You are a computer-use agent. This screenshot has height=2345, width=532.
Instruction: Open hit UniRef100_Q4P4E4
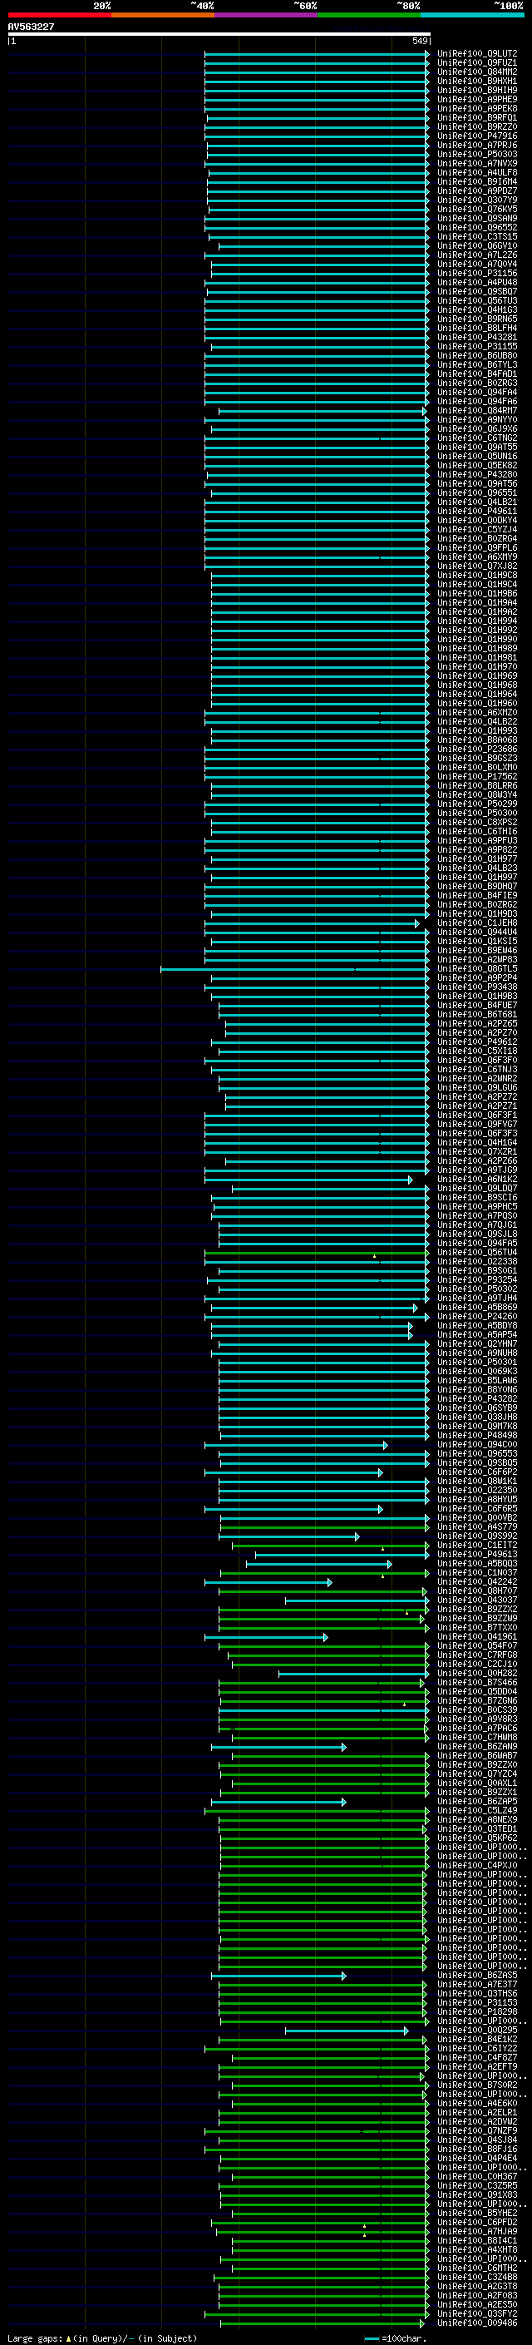point(477,2159)
